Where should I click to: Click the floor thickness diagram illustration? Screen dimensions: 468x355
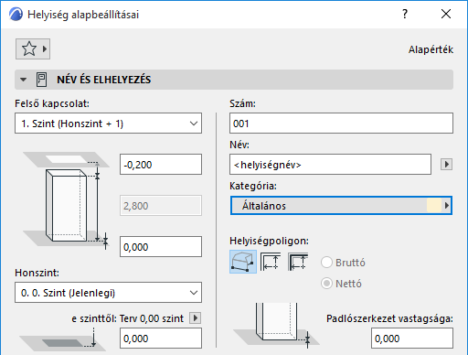pos(276,325)
